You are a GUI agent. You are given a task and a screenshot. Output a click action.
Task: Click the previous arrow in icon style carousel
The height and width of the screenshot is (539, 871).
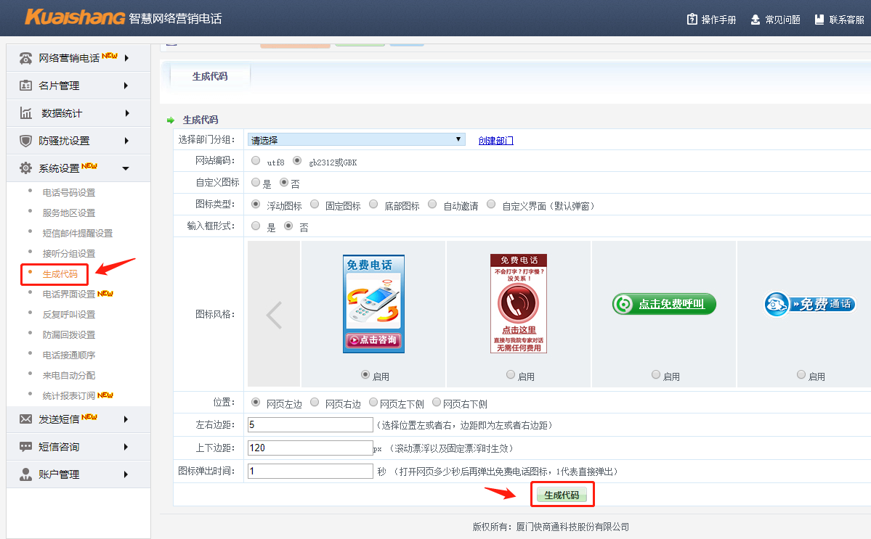pos(274,314)
